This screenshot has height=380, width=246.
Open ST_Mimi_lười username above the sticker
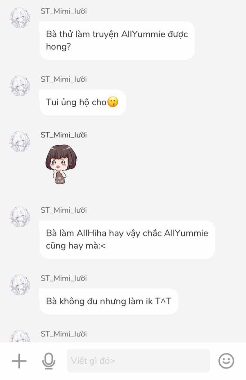point(64,135)
